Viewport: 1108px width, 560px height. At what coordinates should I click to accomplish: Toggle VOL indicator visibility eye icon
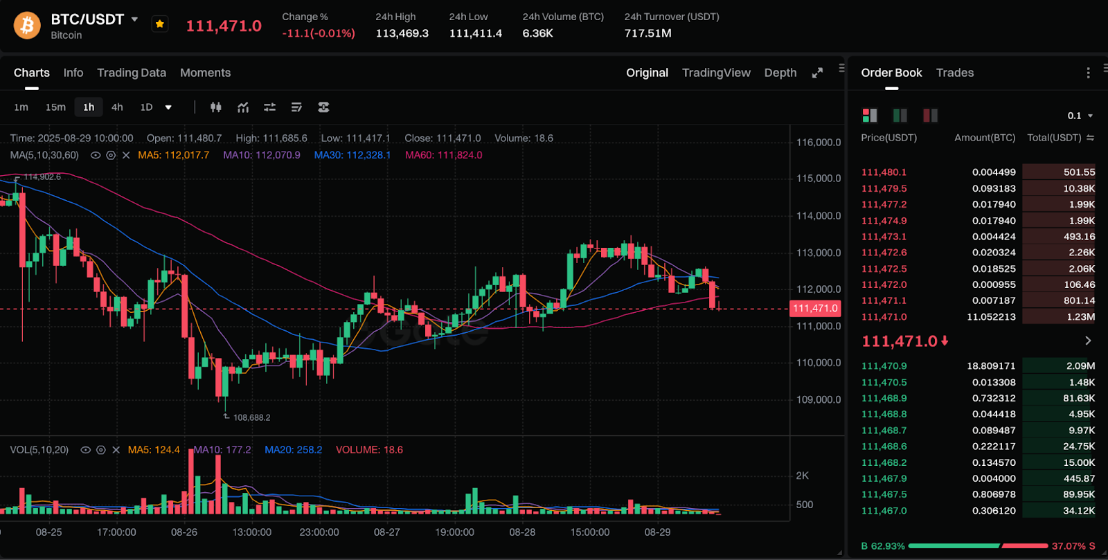[x=86, y=450]
